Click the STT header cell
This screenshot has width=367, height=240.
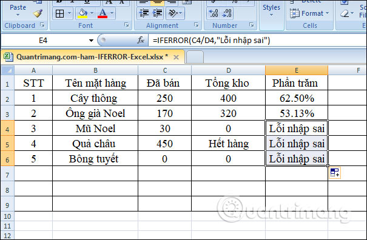(33, 83)
